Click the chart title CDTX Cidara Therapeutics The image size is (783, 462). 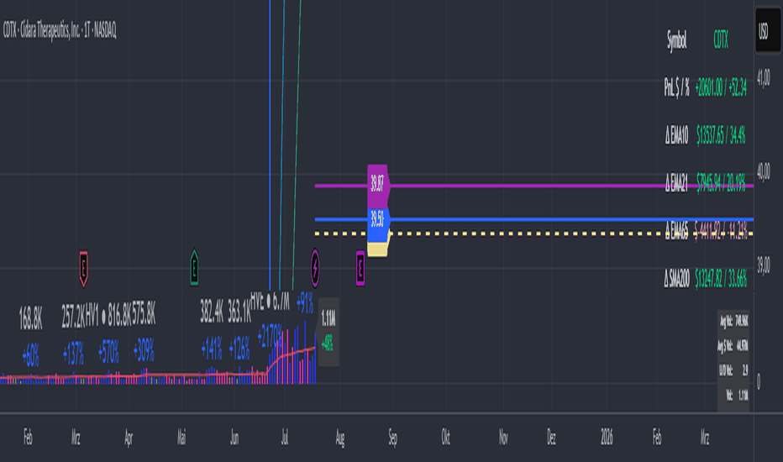(x=60, y=30)
